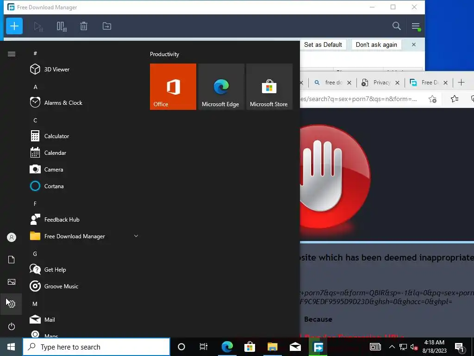Open Feedback Hub
The image size is (474, 356).
[x=85, y=219]
